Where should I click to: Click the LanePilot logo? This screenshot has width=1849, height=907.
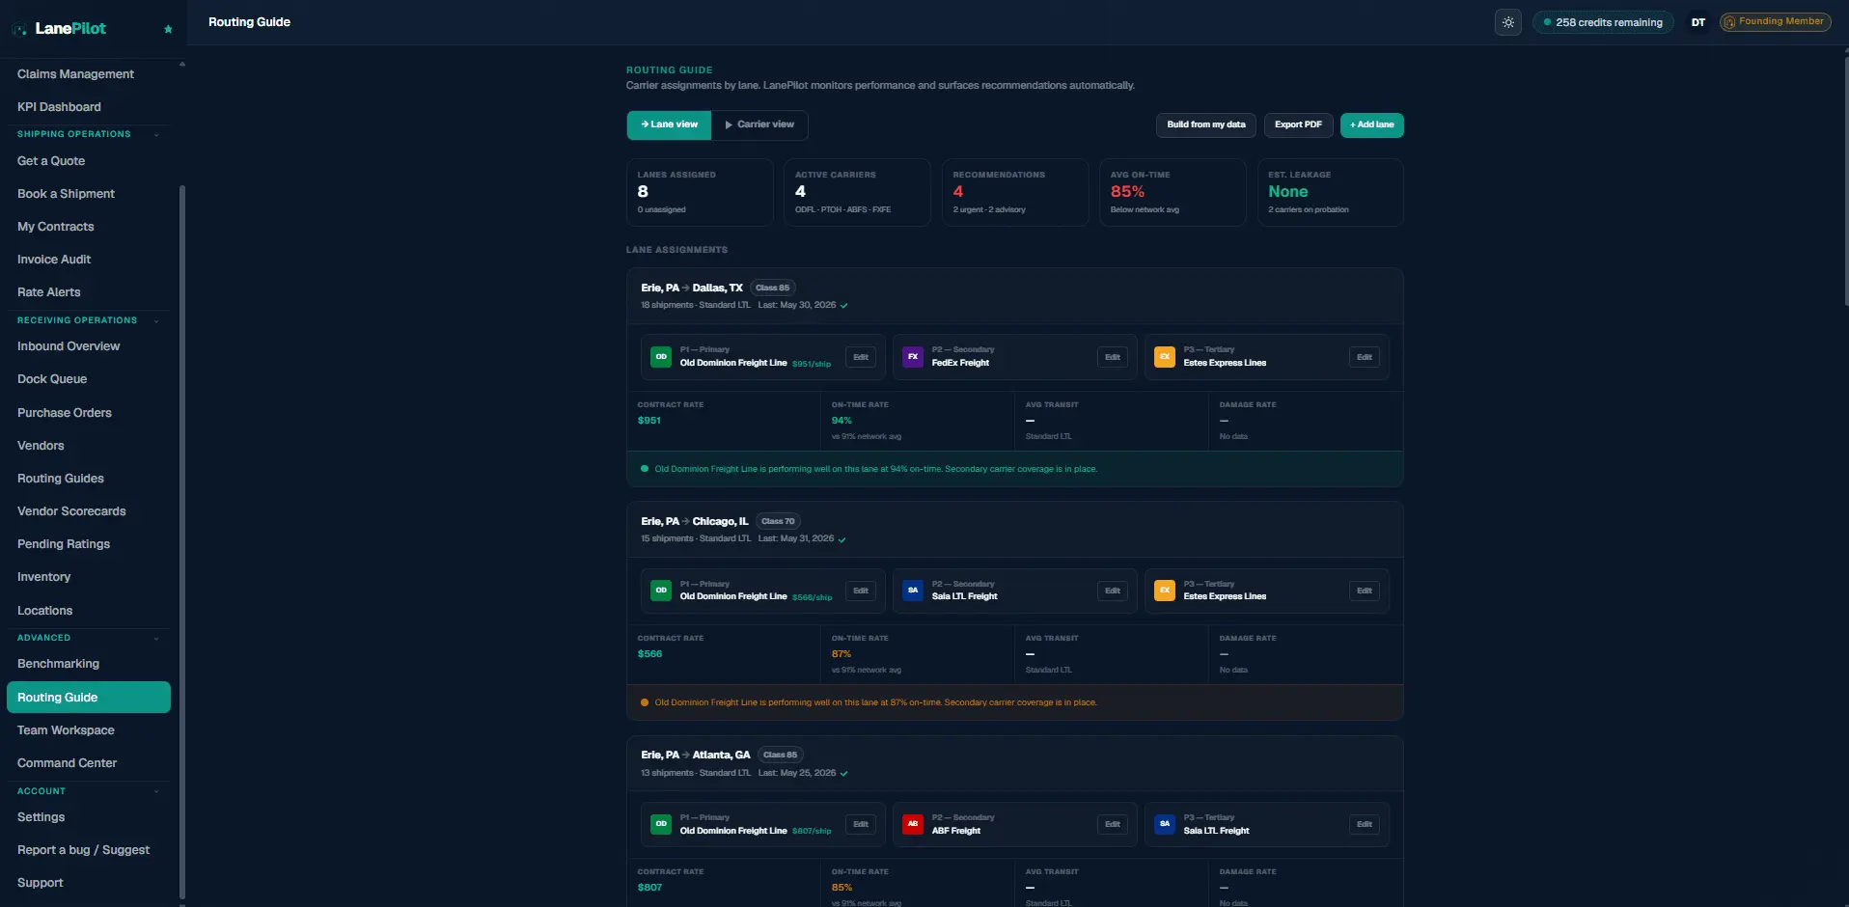point(59,29)
